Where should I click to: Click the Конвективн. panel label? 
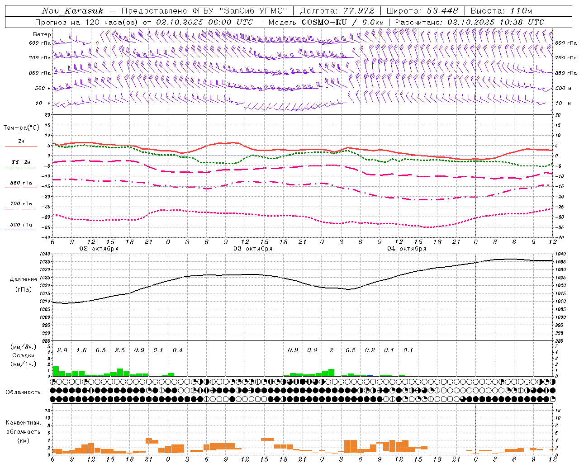coord(24,423)
